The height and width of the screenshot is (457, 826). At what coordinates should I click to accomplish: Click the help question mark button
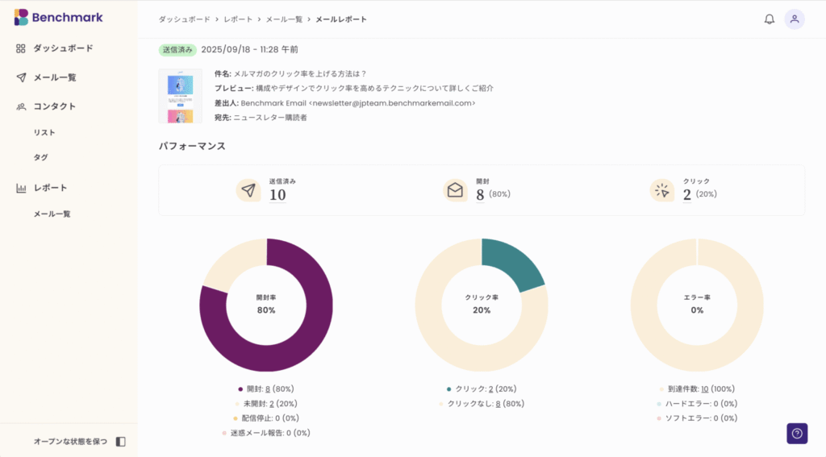(x=797, y=434)
